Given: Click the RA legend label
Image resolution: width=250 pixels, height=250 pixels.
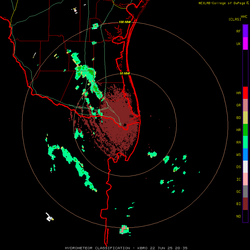Looking at the screenshot, I should [238, 142].
